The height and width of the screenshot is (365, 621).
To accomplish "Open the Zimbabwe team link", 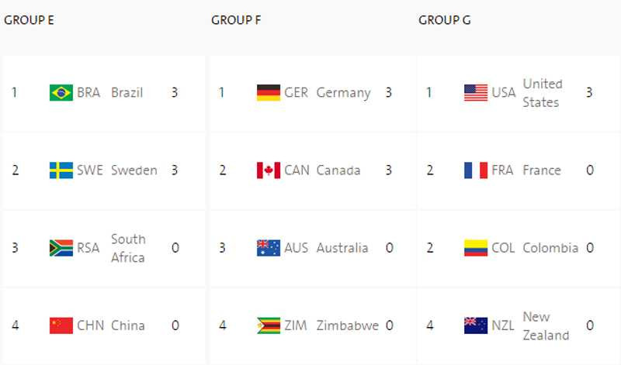I will pyautogui.click(x=347, y=325).
